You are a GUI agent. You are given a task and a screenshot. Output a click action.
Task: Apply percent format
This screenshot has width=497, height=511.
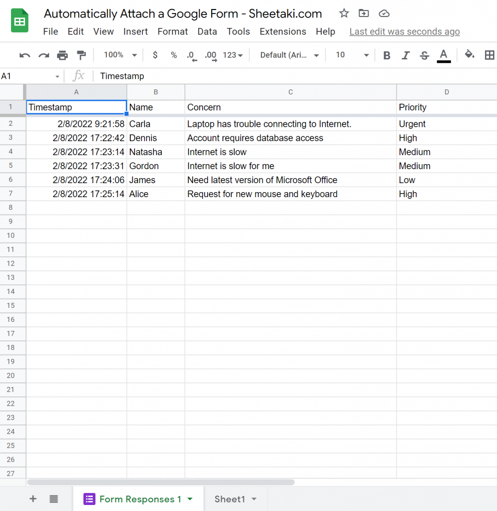173,55
